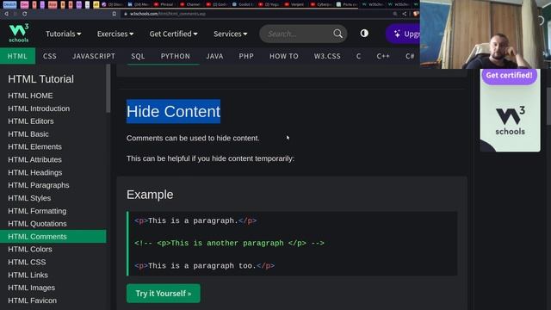Select the C tab

click(x=358, y=56)
